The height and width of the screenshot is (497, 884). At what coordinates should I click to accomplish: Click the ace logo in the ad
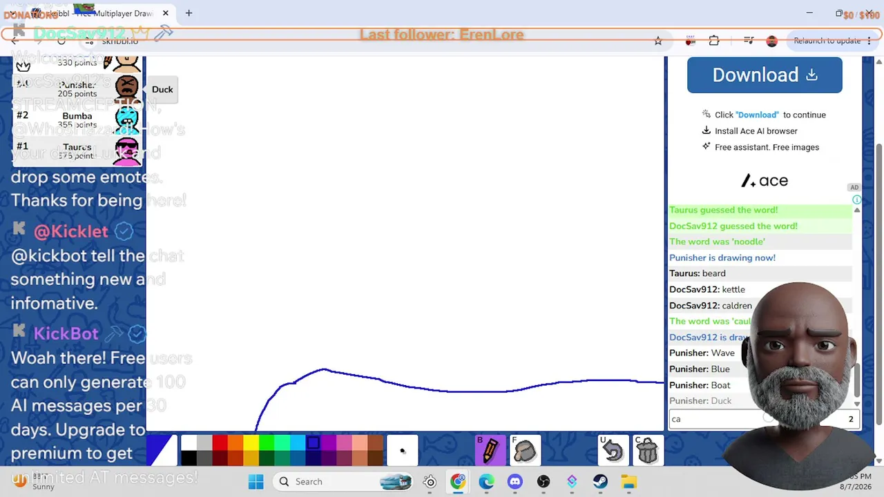pyautogui.click(x=765, y=181)
